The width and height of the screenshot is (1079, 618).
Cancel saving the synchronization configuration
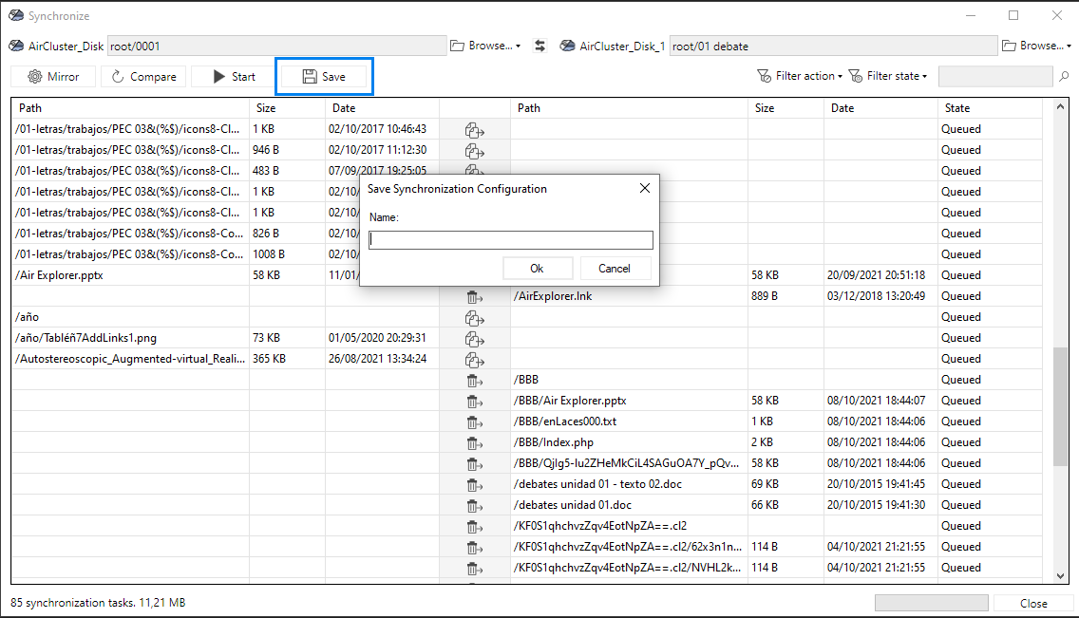(615, 268)
